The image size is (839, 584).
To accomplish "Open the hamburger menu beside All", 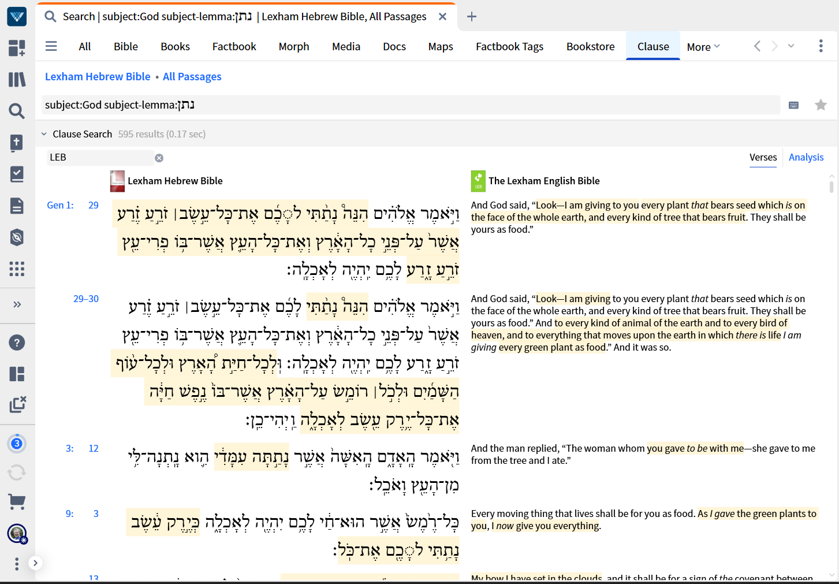I will [51, 46].
